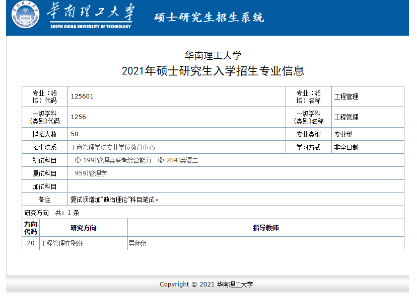Screen dimensions: 417x299
Task: Click the 备注 label cell
Action: click(x=45, y=200)
